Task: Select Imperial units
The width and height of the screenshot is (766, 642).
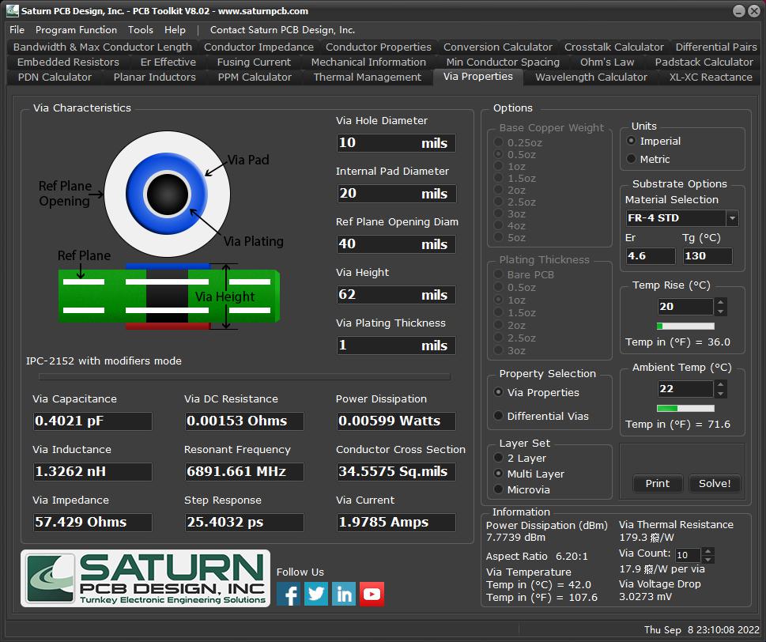Action: (x=655, y=141)
